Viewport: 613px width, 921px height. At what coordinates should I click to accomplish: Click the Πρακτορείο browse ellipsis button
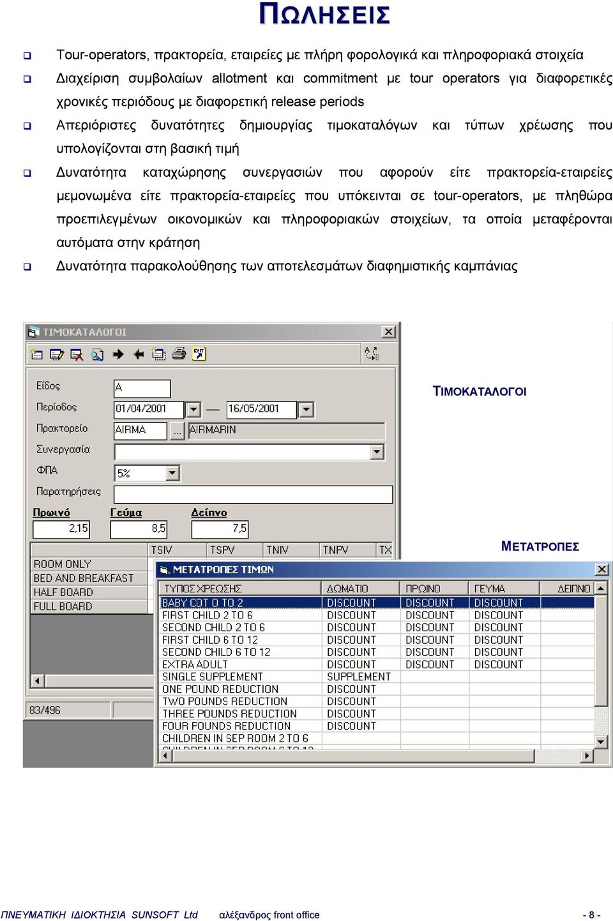click(178, 431)
